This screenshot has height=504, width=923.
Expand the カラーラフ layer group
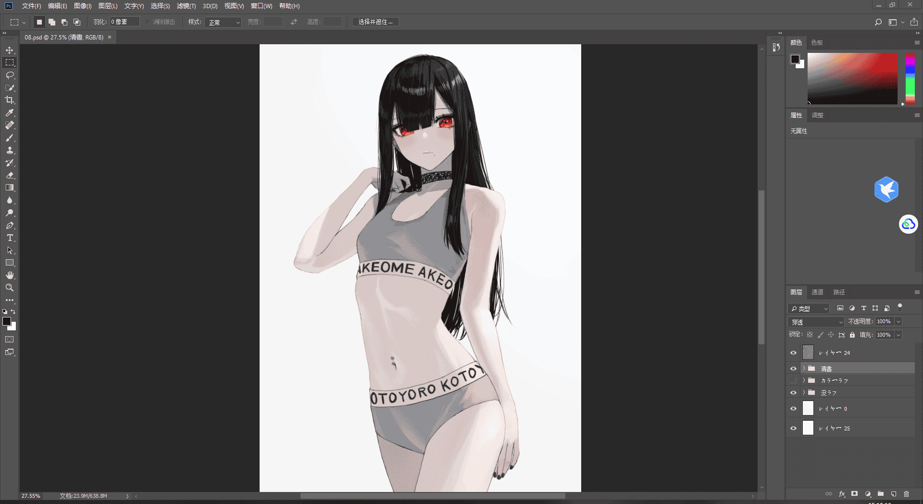[x=803, y=380]
